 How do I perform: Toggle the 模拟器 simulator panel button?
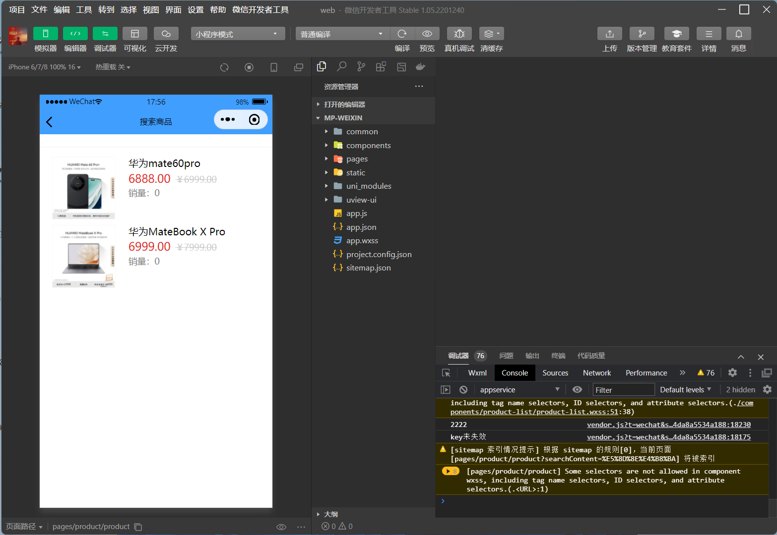(46, 34)
